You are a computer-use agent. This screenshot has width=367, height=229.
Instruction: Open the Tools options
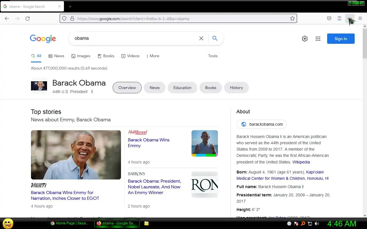coord(213,56)
